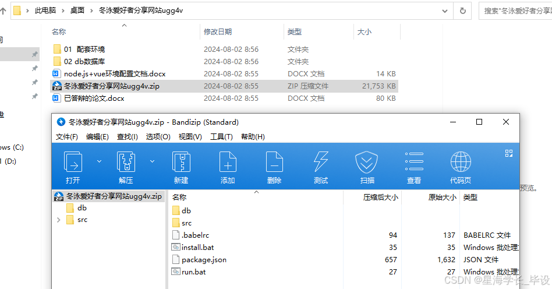Open the 编辑(E) menu
Image resolution: width=552 pixels, height=289 pixels.
97,137
